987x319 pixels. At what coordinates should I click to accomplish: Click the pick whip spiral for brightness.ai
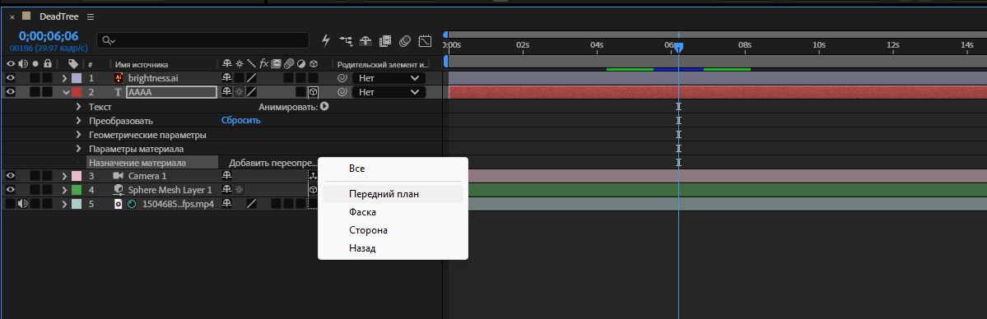click(342, 78)
